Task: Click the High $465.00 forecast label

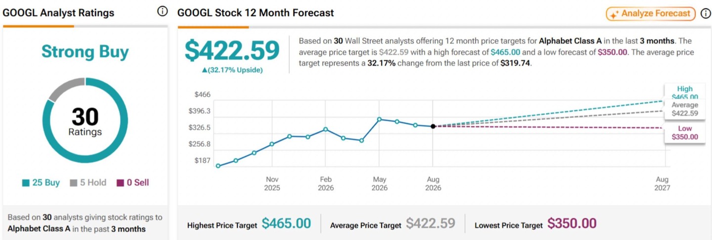Action: coord(685,93)
